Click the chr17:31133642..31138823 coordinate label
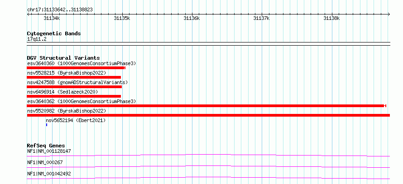 point(60,10)
